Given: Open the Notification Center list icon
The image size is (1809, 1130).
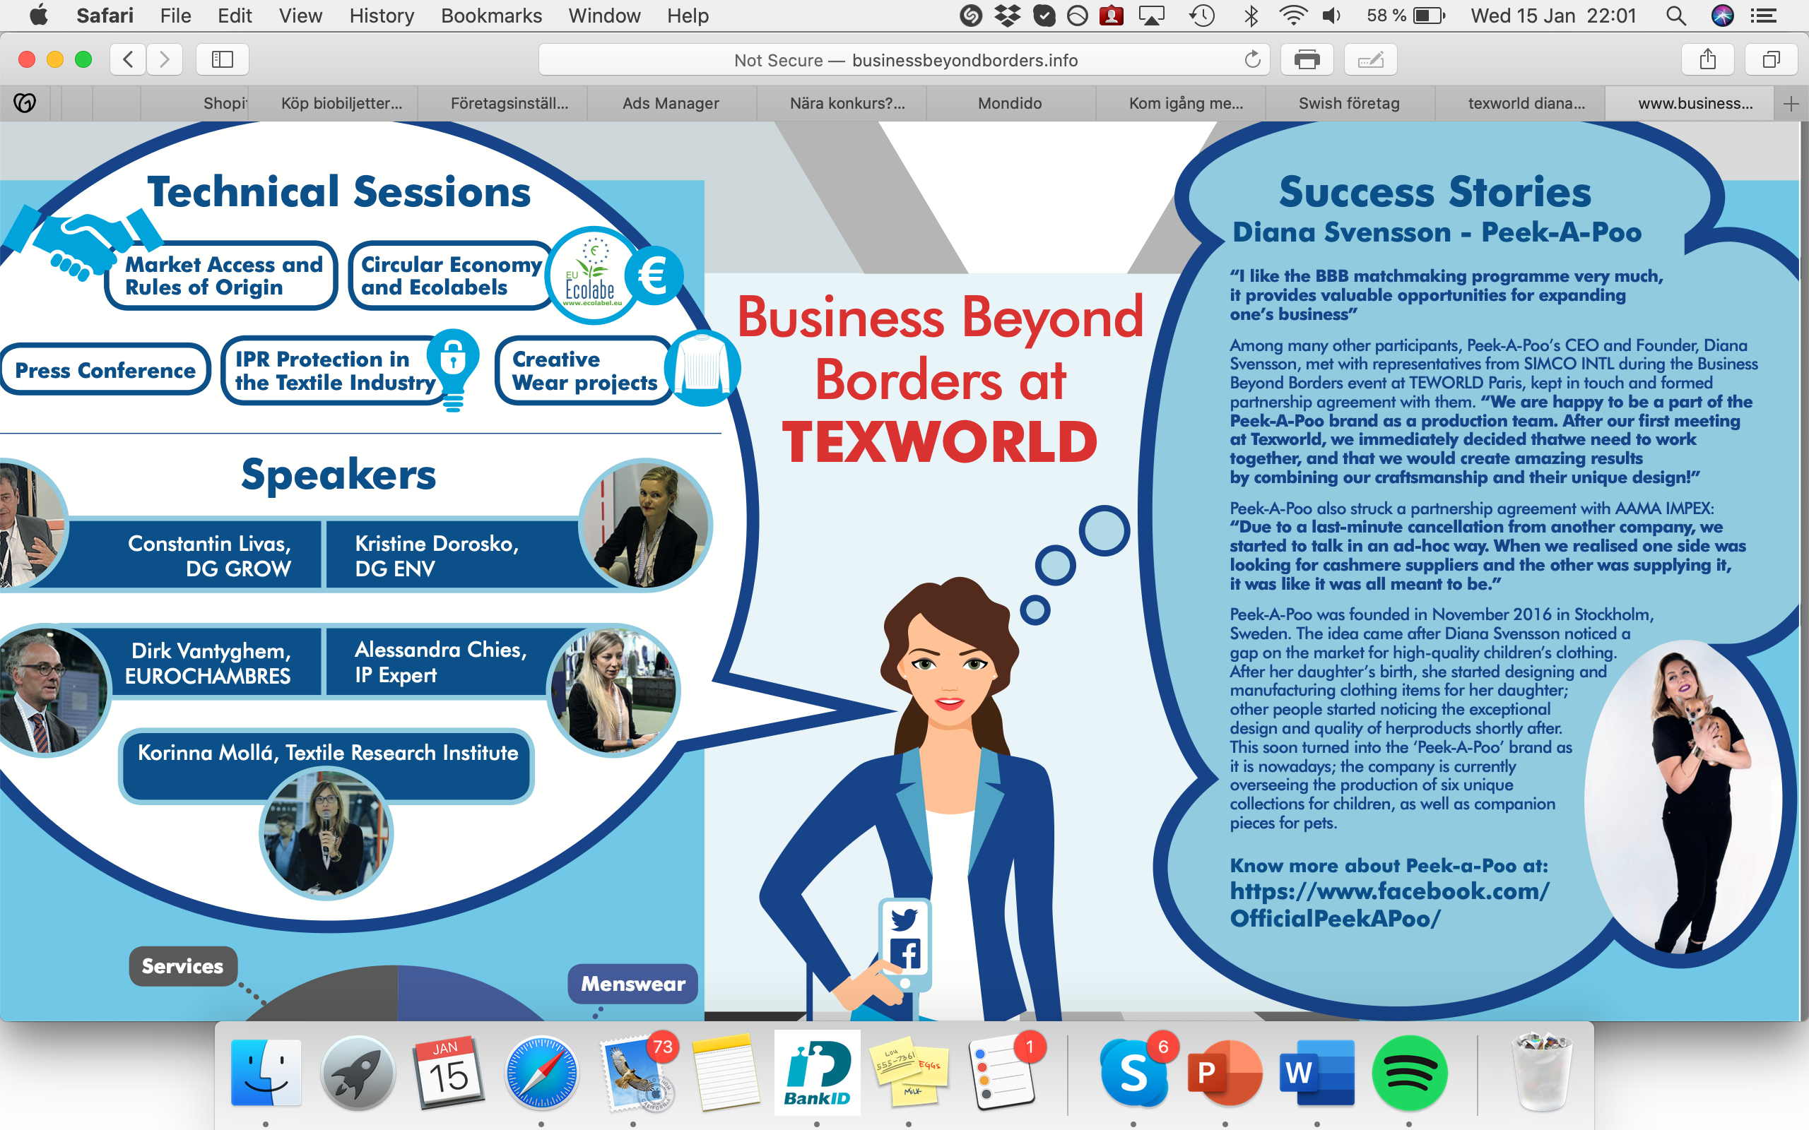Looking at the screenshot, I should click(x=1763, y=16).
